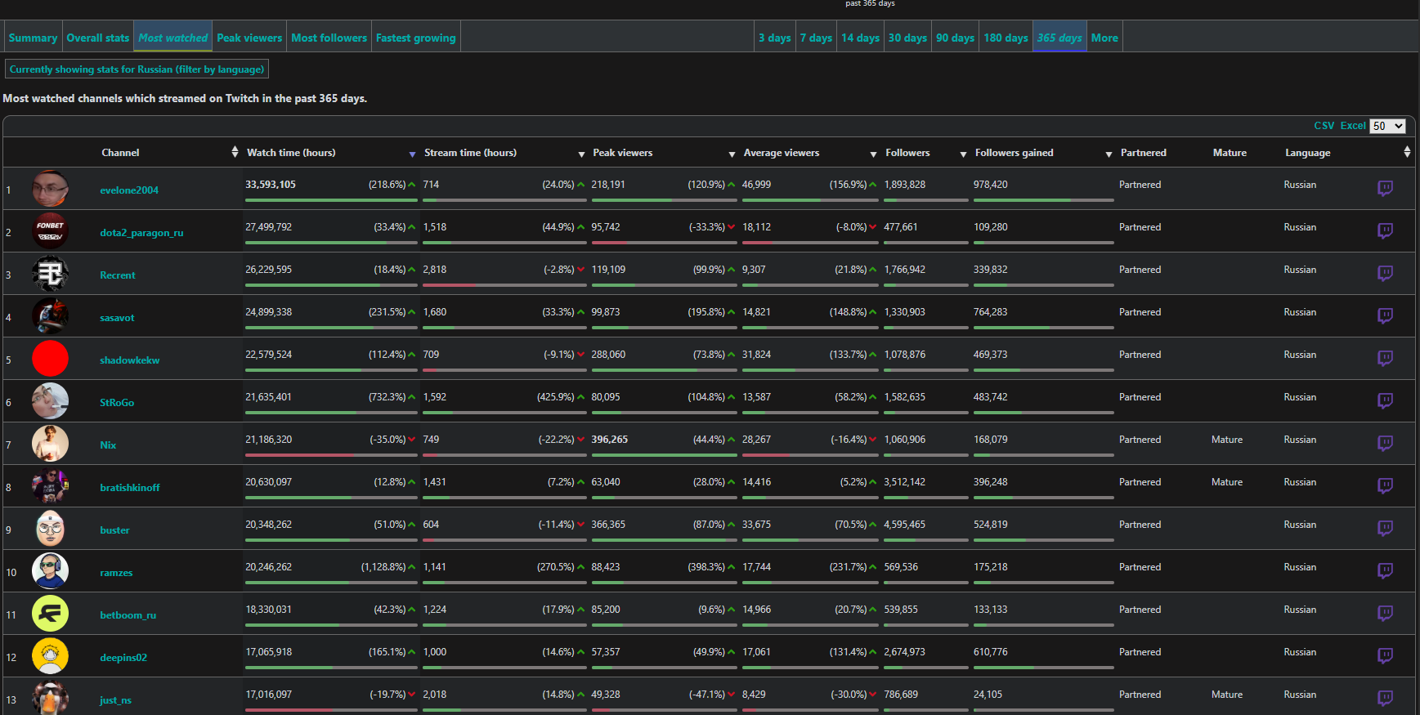
Task: Click StRoGo channel avatar
Action: (50, 401)
